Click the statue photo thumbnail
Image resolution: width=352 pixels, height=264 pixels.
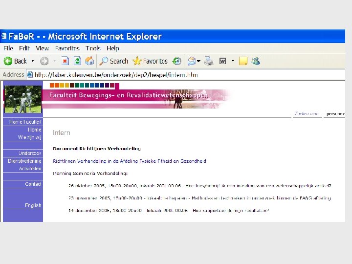(23, 99)
